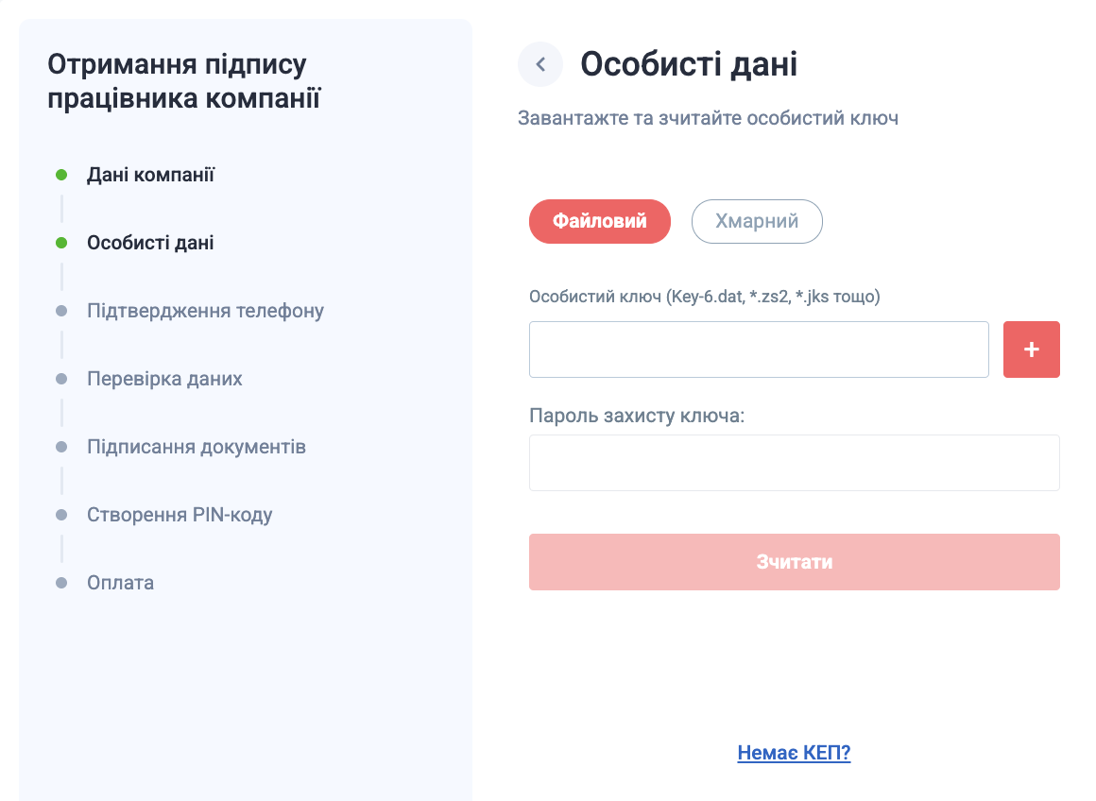Open Підписання документів step
This screenshot has height=801, width=1096.
pos(197,447)
